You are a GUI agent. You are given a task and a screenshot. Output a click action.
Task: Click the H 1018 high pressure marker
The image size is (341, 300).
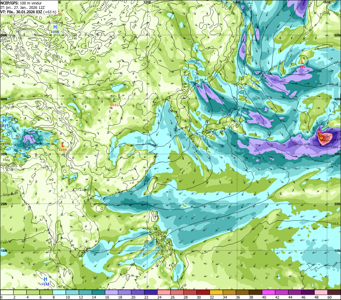[x=45, y=281]
